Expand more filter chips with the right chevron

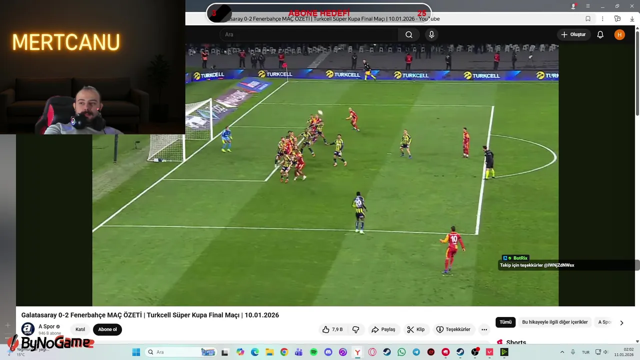coord(621,322)
